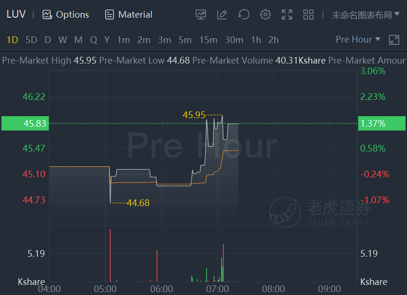Viewport: 407px width, 295px height.
Task: Open the Options chart icon
Action: pos(47,15)
